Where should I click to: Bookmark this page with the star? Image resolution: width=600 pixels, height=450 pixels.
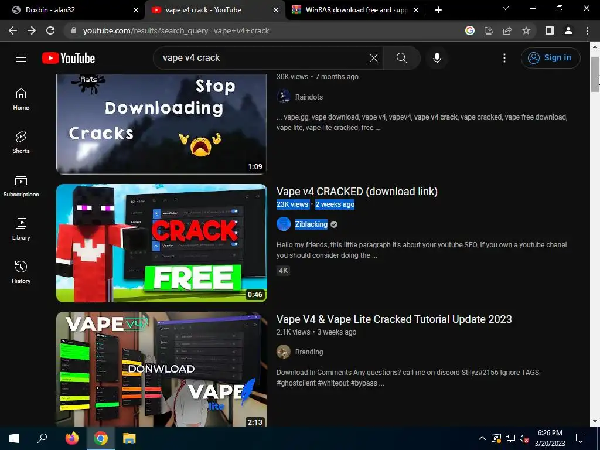[526, 30]
